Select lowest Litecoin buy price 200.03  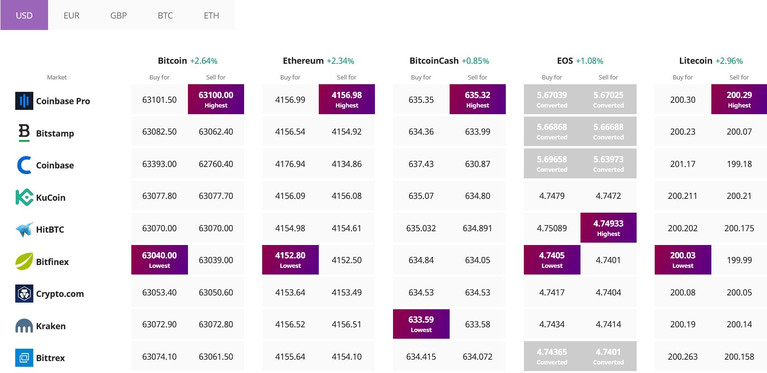tap(683, 260)
